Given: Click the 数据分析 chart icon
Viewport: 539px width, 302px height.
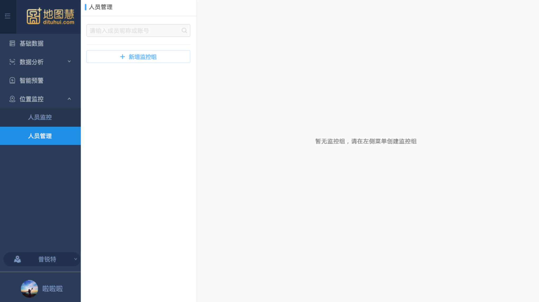Looking at the screenshot, I should click(12, 62).
